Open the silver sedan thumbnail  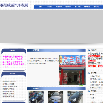click(x=56, y=97)
